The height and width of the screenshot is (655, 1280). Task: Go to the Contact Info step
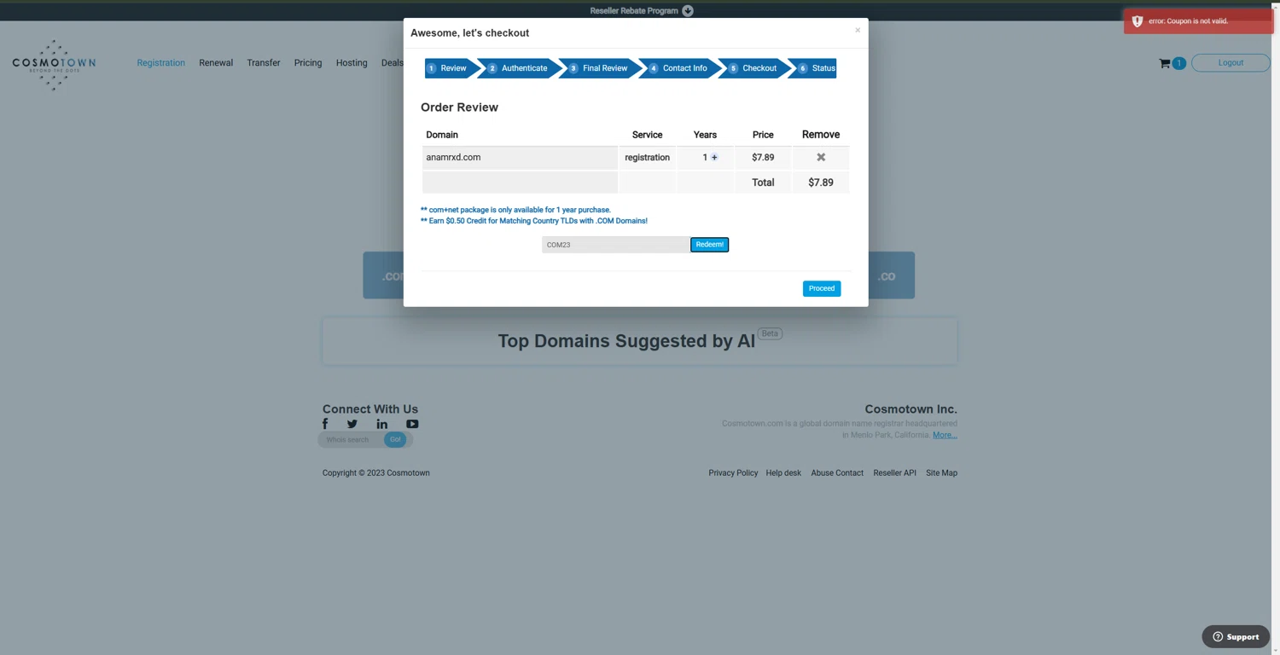point(679,68)
